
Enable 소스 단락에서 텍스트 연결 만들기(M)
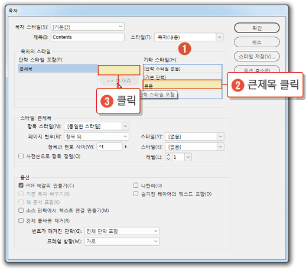[21, 210]
